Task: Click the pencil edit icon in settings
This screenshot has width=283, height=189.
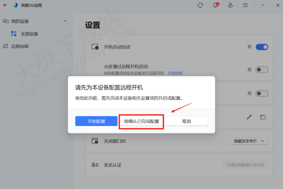Action: pyautogui.click(x=249, y=117)
